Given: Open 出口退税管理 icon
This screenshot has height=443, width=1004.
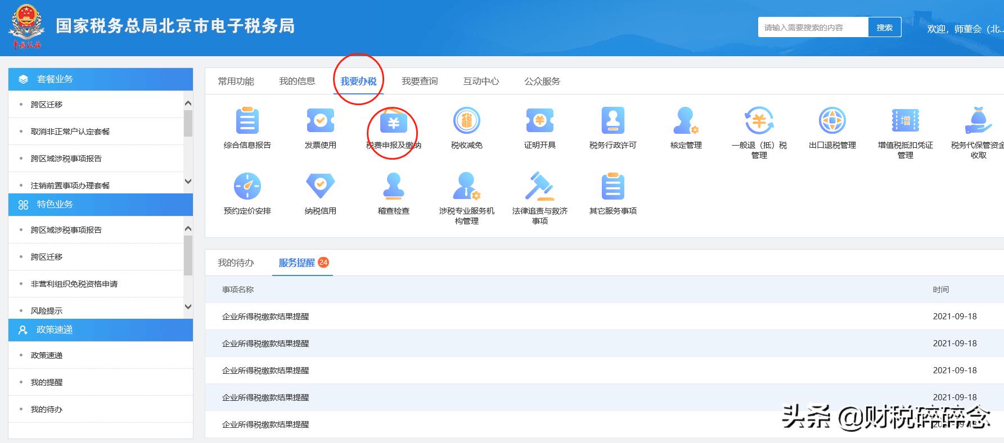Looking at the screenshot, I should click(x=832, y=120).
